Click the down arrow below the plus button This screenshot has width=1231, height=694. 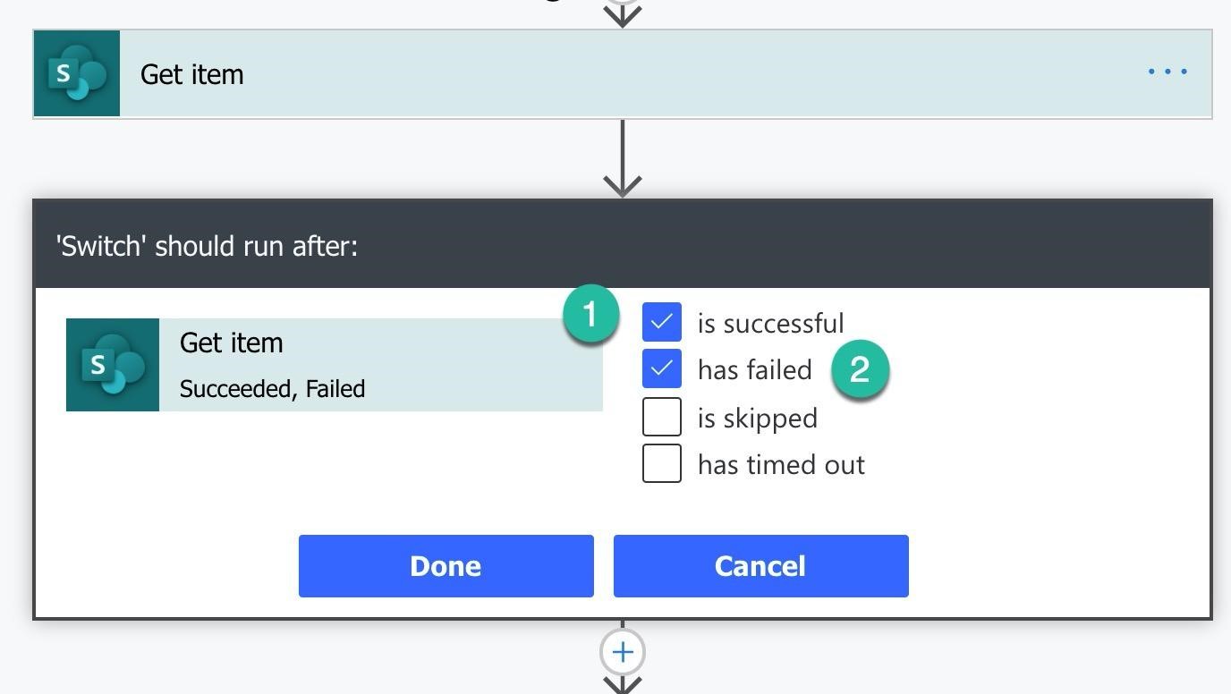tap(623, 685)
